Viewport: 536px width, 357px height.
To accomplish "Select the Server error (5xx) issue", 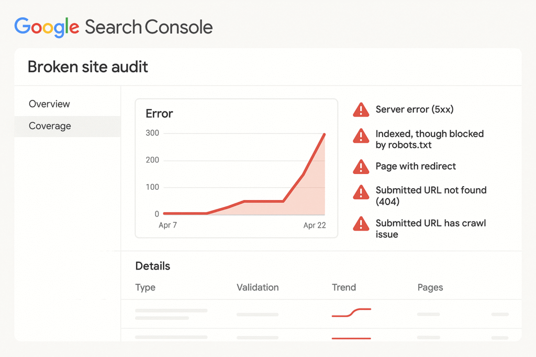I will pyautogui.click(x=415, y=110).
